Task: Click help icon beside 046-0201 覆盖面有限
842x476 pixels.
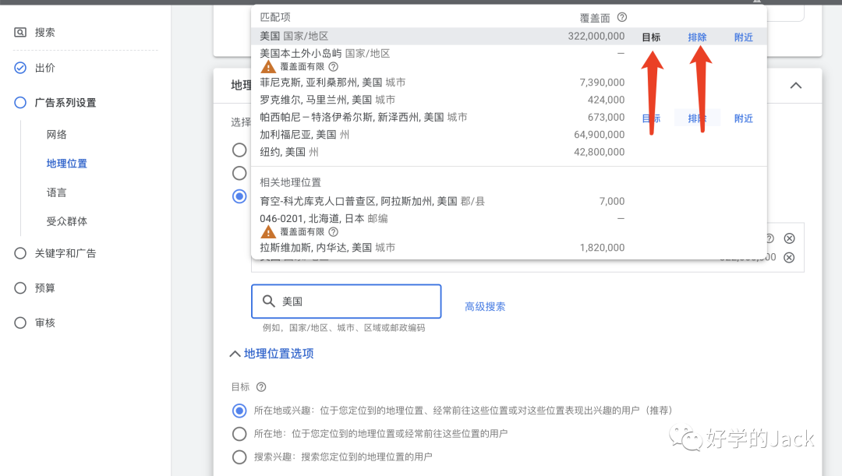Action: (x=333, y=232)
